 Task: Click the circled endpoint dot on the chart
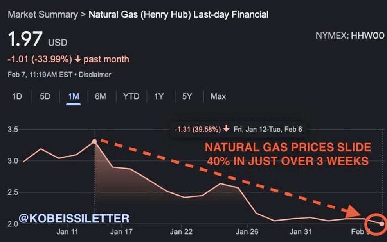(x=382, y=224)
